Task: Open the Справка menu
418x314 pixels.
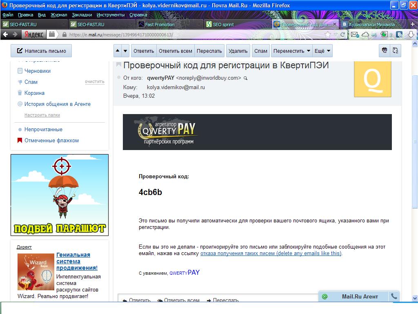Action: (x=138, y=15)
